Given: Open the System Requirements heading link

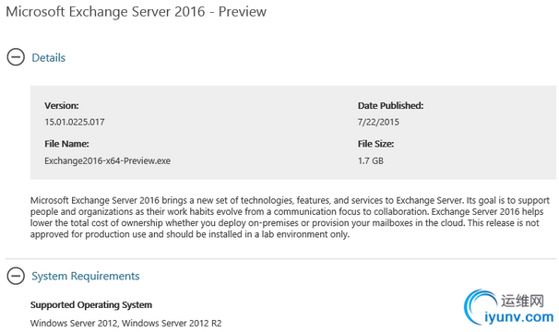Looking at the screenshot, I should point(86,276).
